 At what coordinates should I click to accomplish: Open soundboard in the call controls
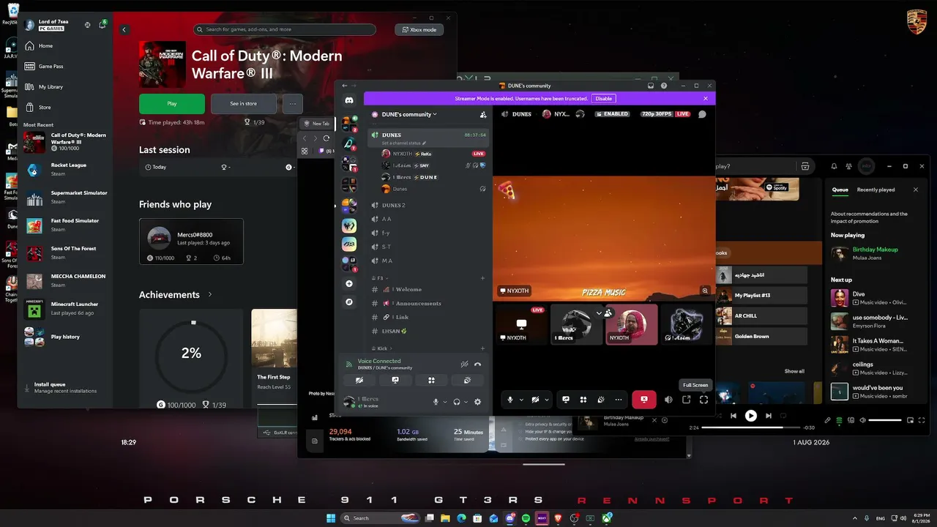point(601,400)
